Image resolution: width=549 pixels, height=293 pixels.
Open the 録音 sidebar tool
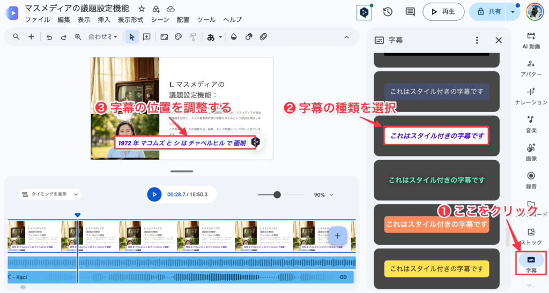[x=531, y=180]
